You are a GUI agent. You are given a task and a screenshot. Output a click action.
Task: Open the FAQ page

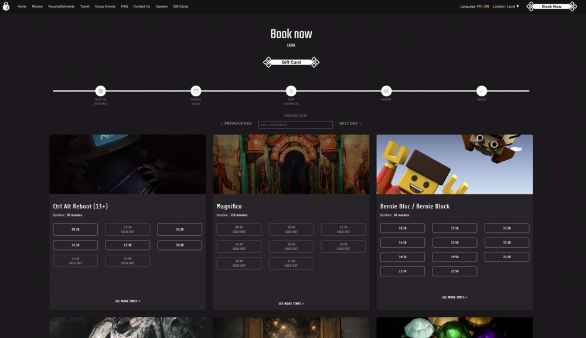click(x=124, y=6)
